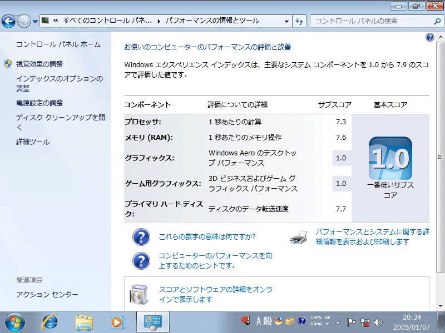
Task: Refresh the address bar location
Action: [299, 21]
